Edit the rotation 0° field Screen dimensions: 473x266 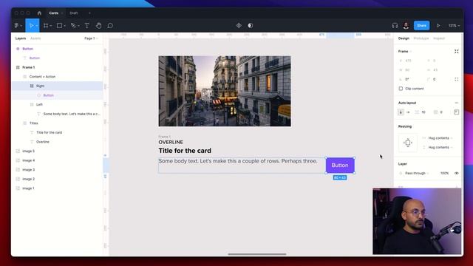407,79
